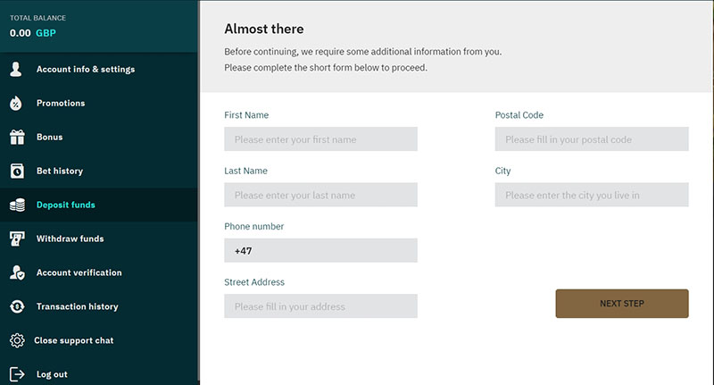Click the Account info person icon
Screen dimensions: 714x385
coord(16,70)
